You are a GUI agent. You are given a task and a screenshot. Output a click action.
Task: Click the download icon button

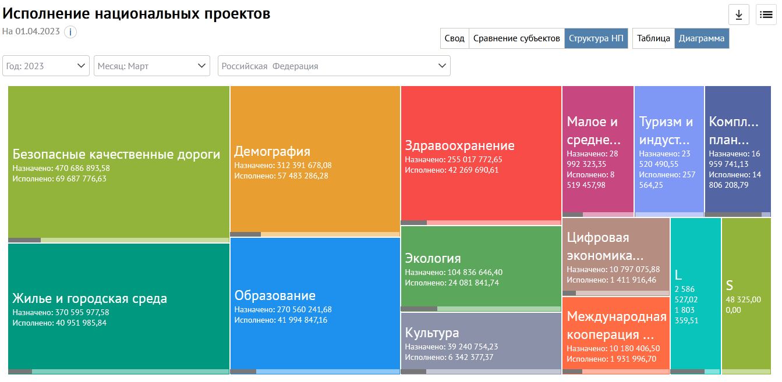pyautogui.click(x=738, y=15)
